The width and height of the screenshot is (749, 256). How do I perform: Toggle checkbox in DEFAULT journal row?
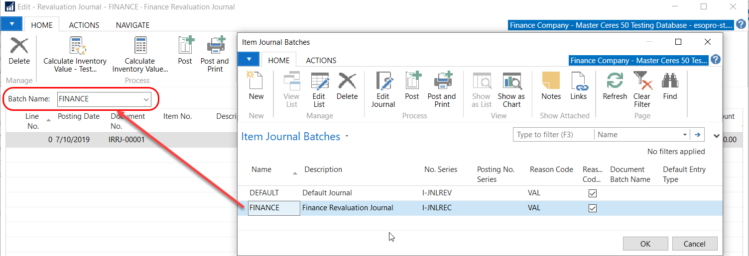592,193
